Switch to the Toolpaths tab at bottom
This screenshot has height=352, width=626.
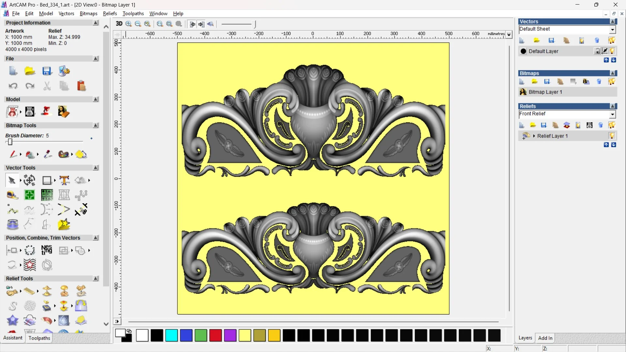coord(39,338)
